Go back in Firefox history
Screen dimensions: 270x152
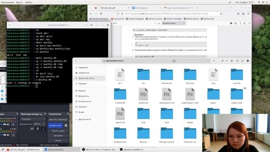click(91, 14)
